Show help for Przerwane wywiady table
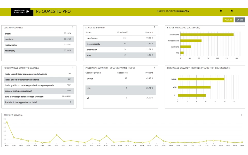Screen dimensions: 248x155 click(154, 67)
